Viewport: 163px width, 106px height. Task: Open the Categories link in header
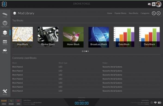click(x=145, y=13)
